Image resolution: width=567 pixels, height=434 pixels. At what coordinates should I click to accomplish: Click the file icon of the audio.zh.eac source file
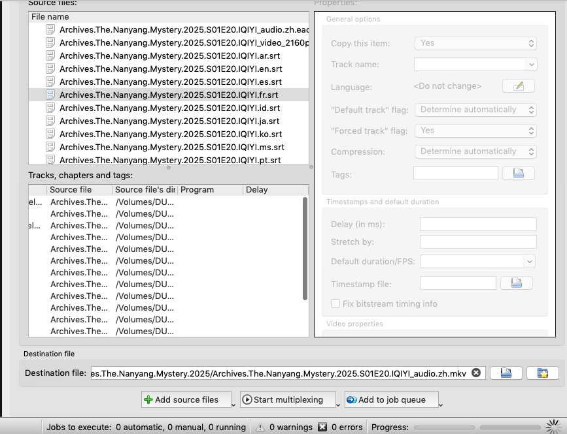tap(50, 29)
